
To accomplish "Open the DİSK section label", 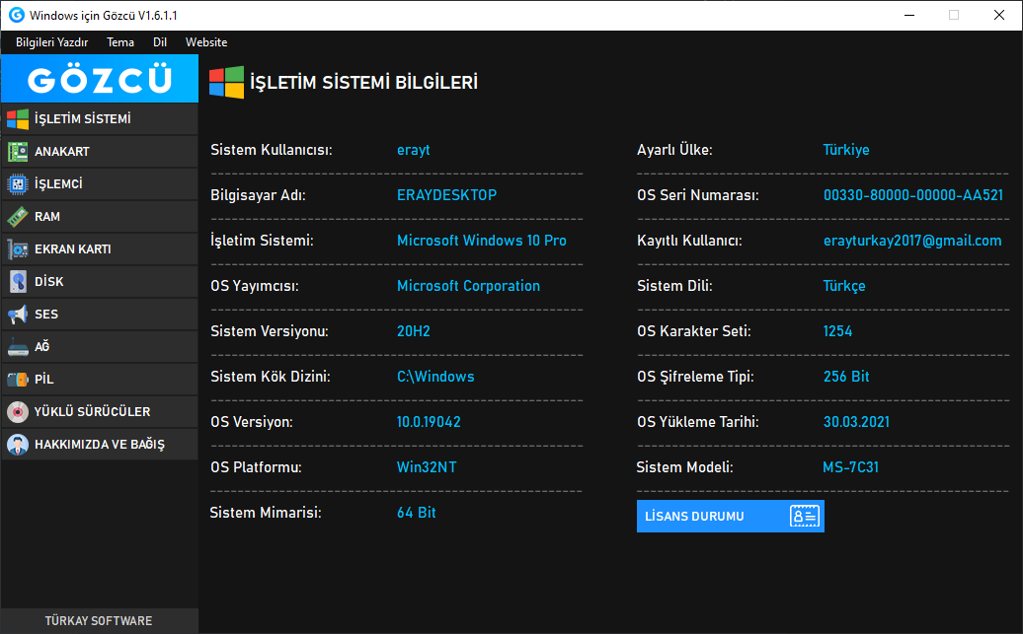I will [x=49, y=281].
